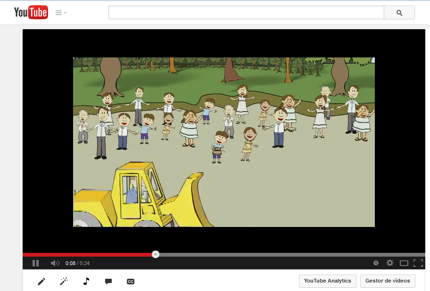Mute the video volume speaker icon
This screenshot has width=430, height=291.
[55, 263]
